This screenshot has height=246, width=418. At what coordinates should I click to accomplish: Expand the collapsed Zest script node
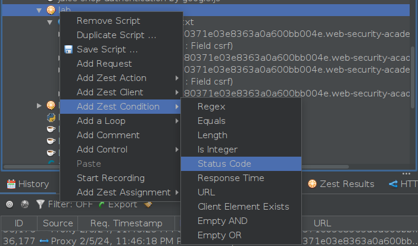[x=39, y=105]
